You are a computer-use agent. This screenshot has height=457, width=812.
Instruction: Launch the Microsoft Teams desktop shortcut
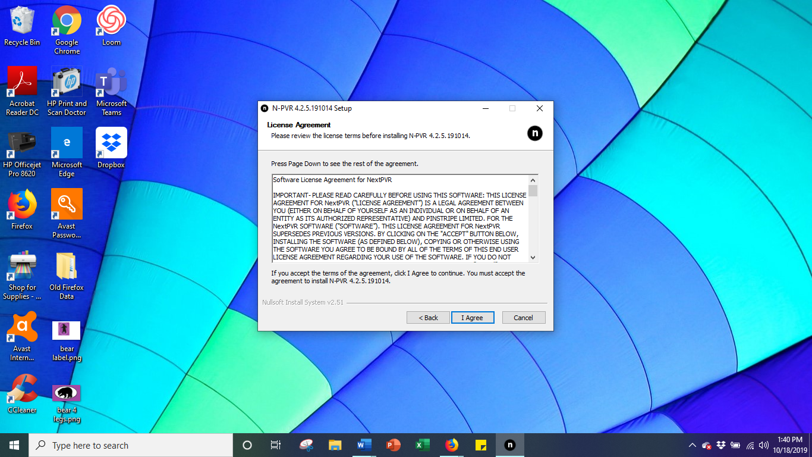(x=111, y=91)
